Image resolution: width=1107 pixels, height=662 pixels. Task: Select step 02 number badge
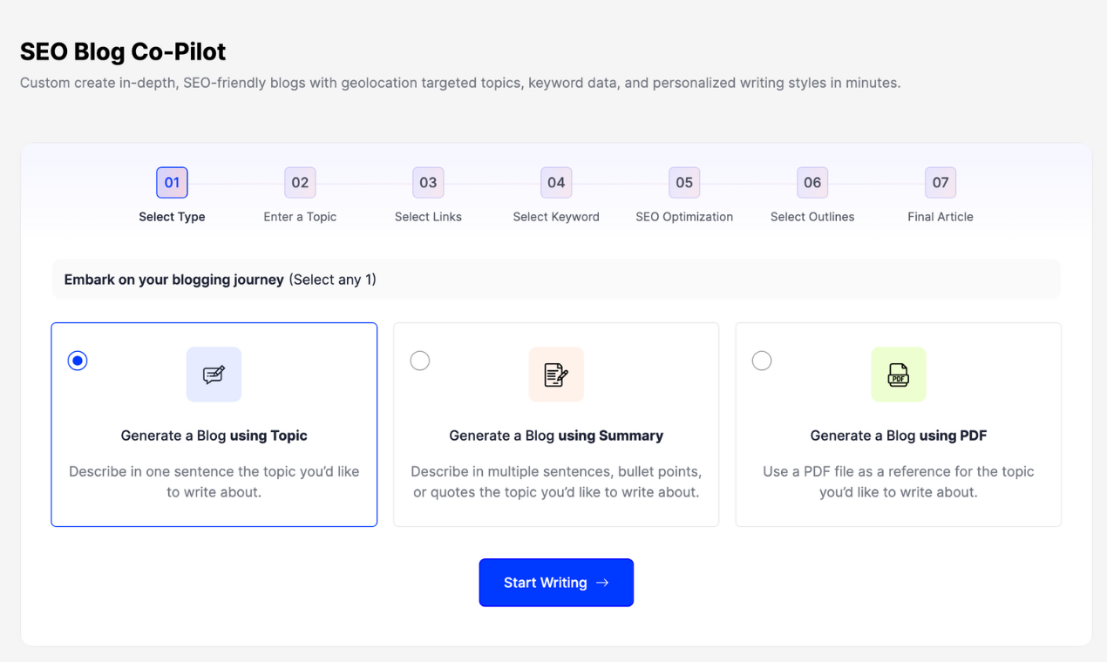point(300,183)
